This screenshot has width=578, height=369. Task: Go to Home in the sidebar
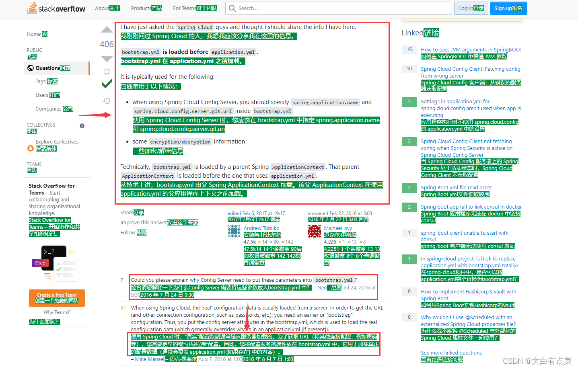click(37, 34)
